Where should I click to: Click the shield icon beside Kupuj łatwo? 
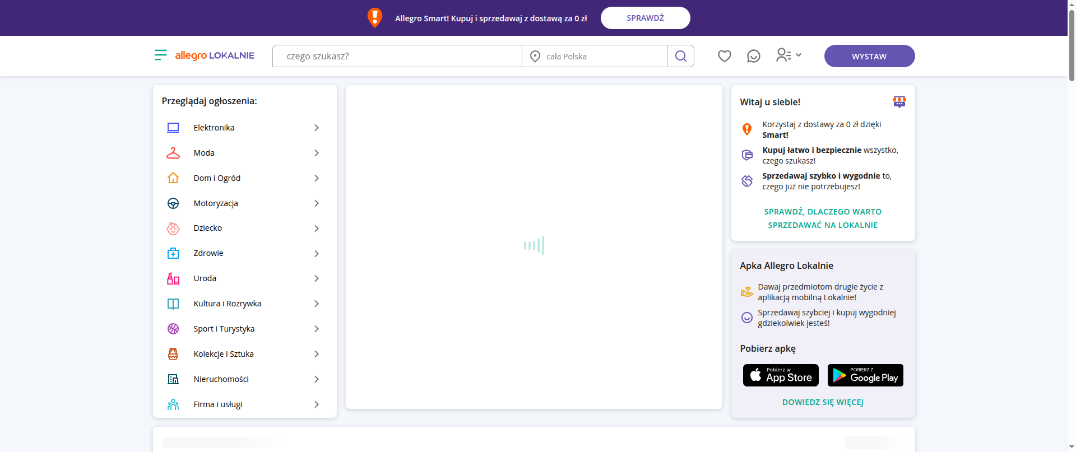pyautogui.click(x=747, y=155)
